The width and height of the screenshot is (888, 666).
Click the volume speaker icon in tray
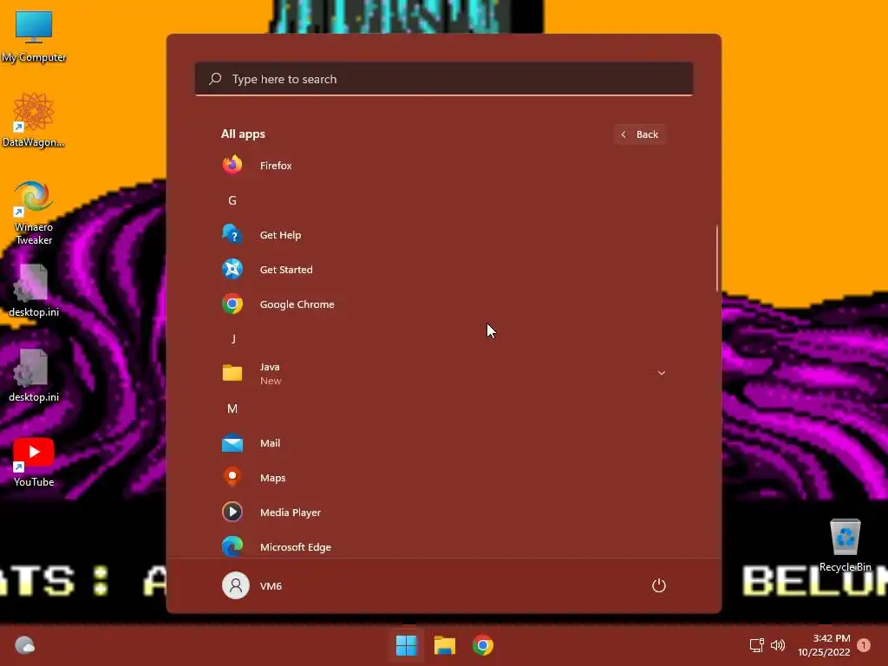pyautogui.click(x=778, y=645)
